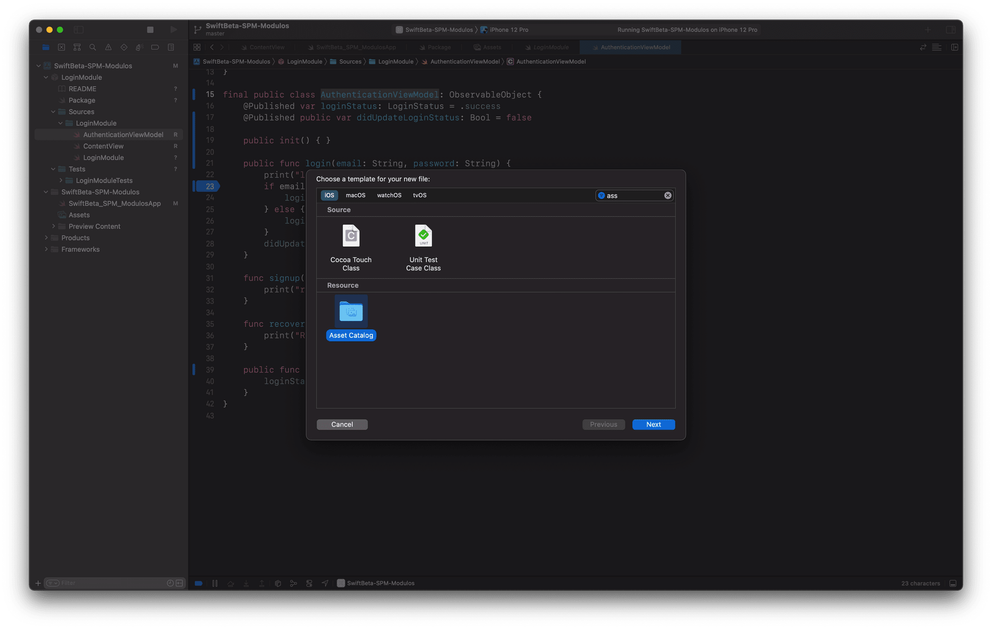Open Debug View Hierarchy
This screenshot has height=629, width=992.
click(x=278, y=583)
